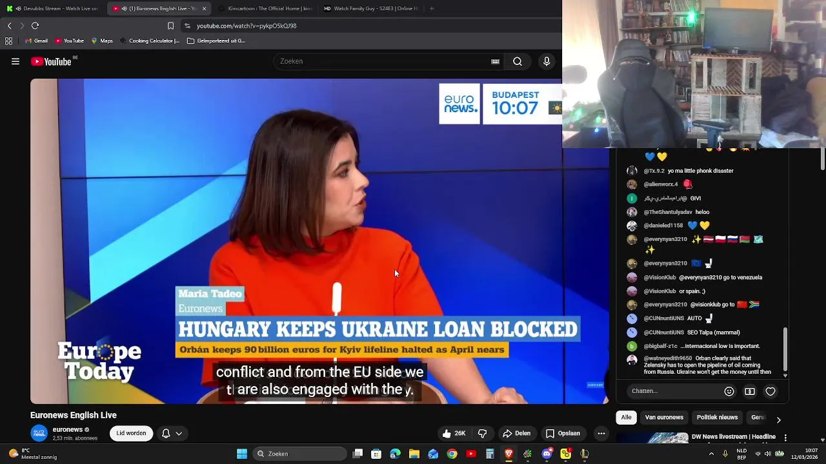Switch to Watch Family Guy tab
The height and width of the screenshot is (464, 826).
371,8
